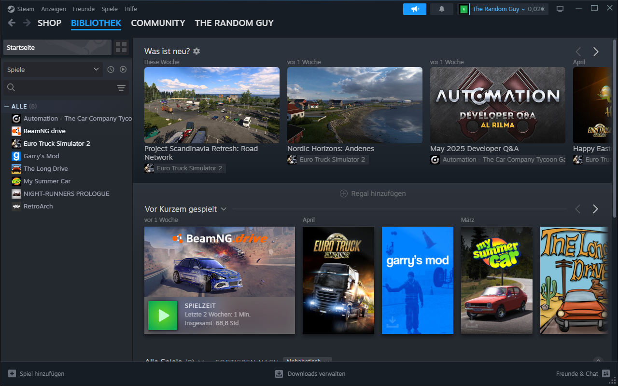Click the Startseite button
This screenshot has height=386, width=618.
(57, 47)
